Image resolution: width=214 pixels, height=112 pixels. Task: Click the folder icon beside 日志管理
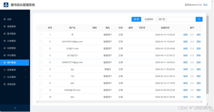click(5, 77)
